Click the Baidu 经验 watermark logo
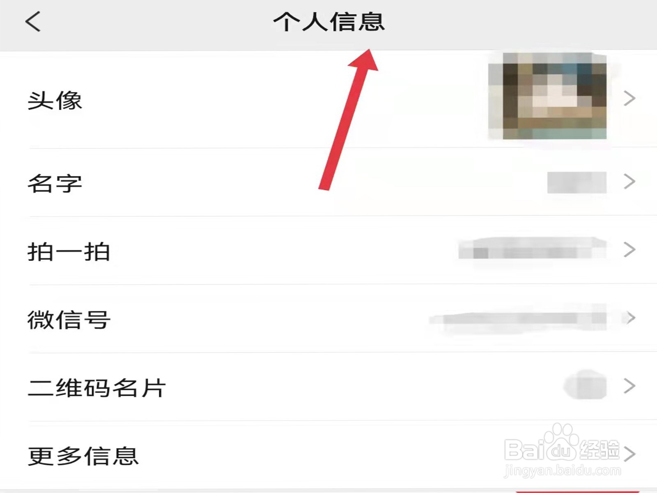The image size is (657, 493). click(x=563, y=451)
